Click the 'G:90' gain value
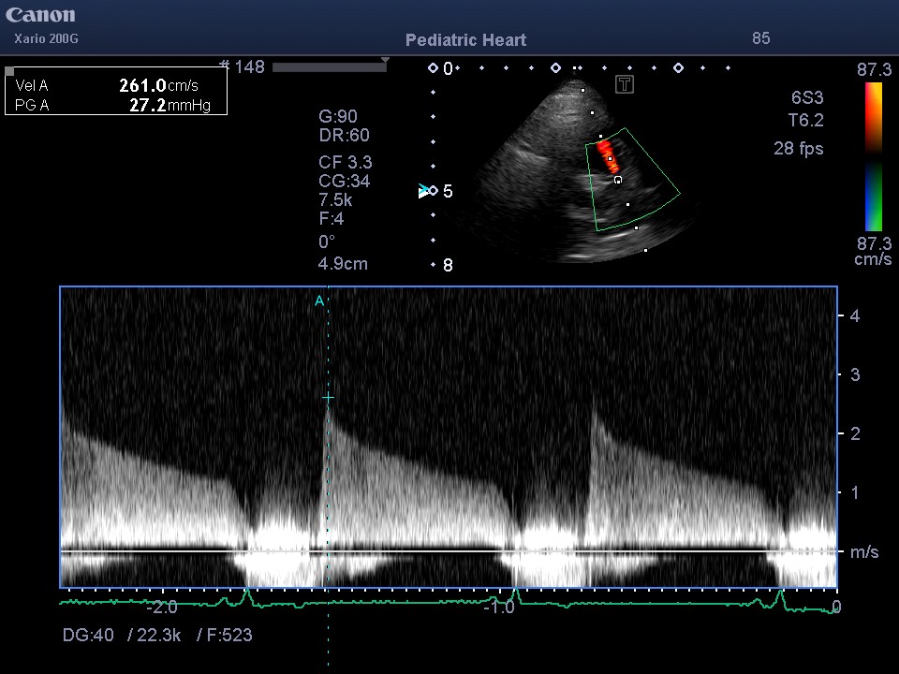Screen dimensions: 899x674 [338, 116]
